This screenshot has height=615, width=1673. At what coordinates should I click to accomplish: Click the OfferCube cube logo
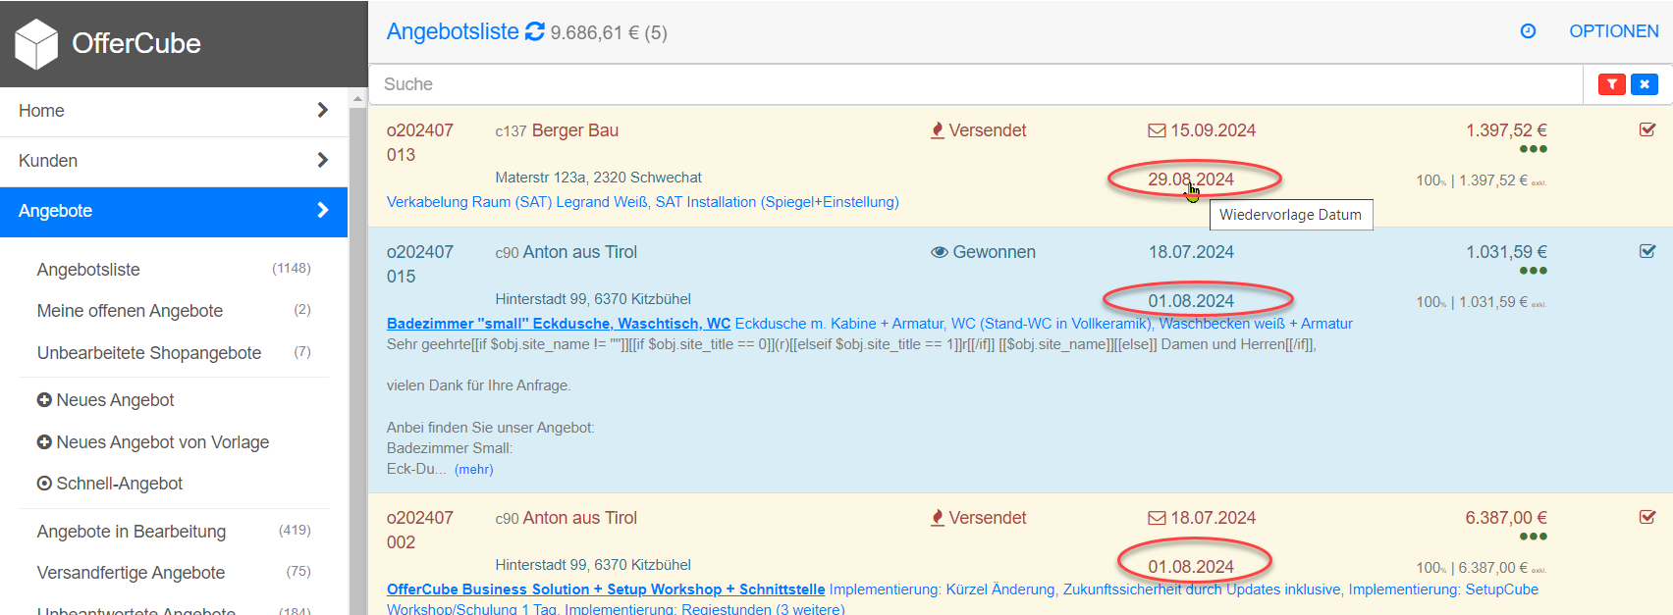click(36, 44)
